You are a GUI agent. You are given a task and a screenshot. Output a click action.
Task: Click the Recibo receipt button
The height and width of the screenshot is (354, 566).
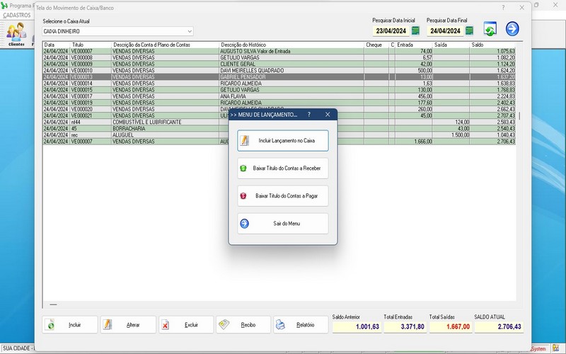tap(243, 325)
